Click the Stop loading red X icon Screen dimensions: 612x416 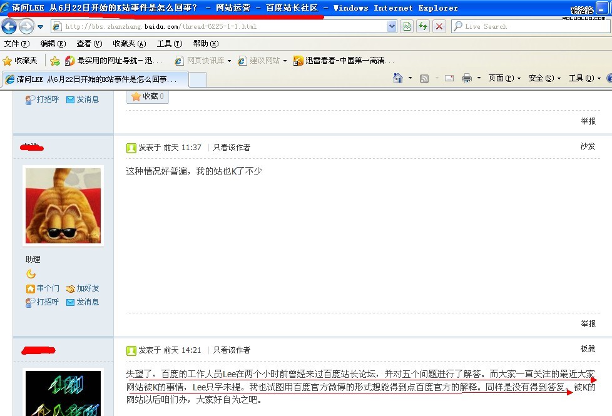click(x=439, y=26)
